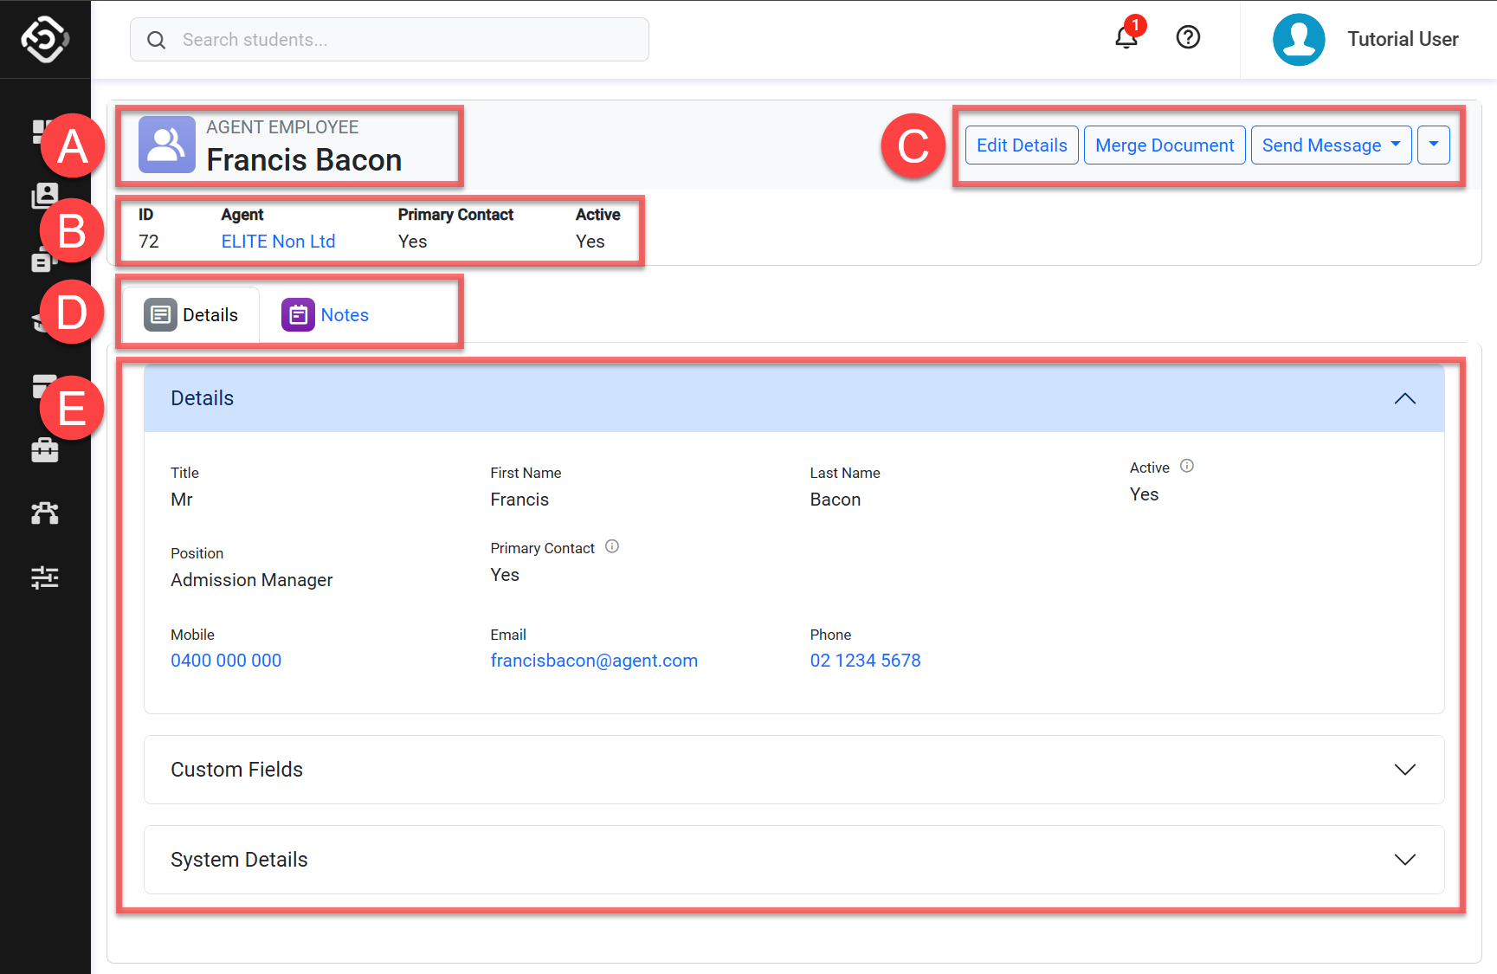Click the Tutorial User avatar
The width and height of the screenshot is (1497, 974).
coord(1298,40)
